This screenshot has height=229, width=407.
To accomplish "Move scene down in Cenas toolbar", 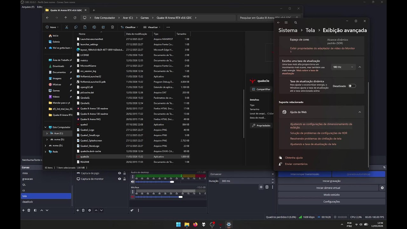I will 47,210.
